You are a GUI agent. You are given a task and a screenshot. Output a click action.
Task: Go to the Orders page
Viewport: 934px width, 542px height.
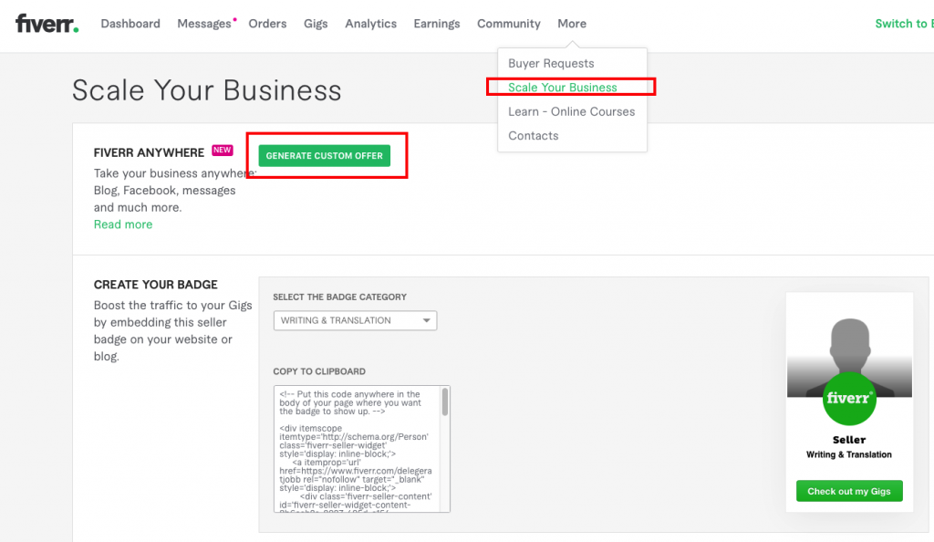tap(267, 24)
